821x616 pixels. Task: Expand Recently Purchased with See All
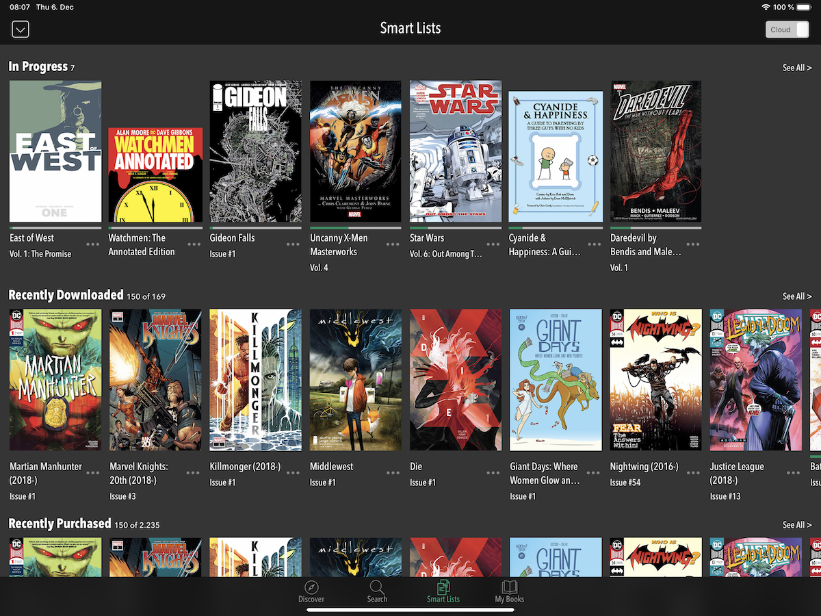[x=797, y=525]
